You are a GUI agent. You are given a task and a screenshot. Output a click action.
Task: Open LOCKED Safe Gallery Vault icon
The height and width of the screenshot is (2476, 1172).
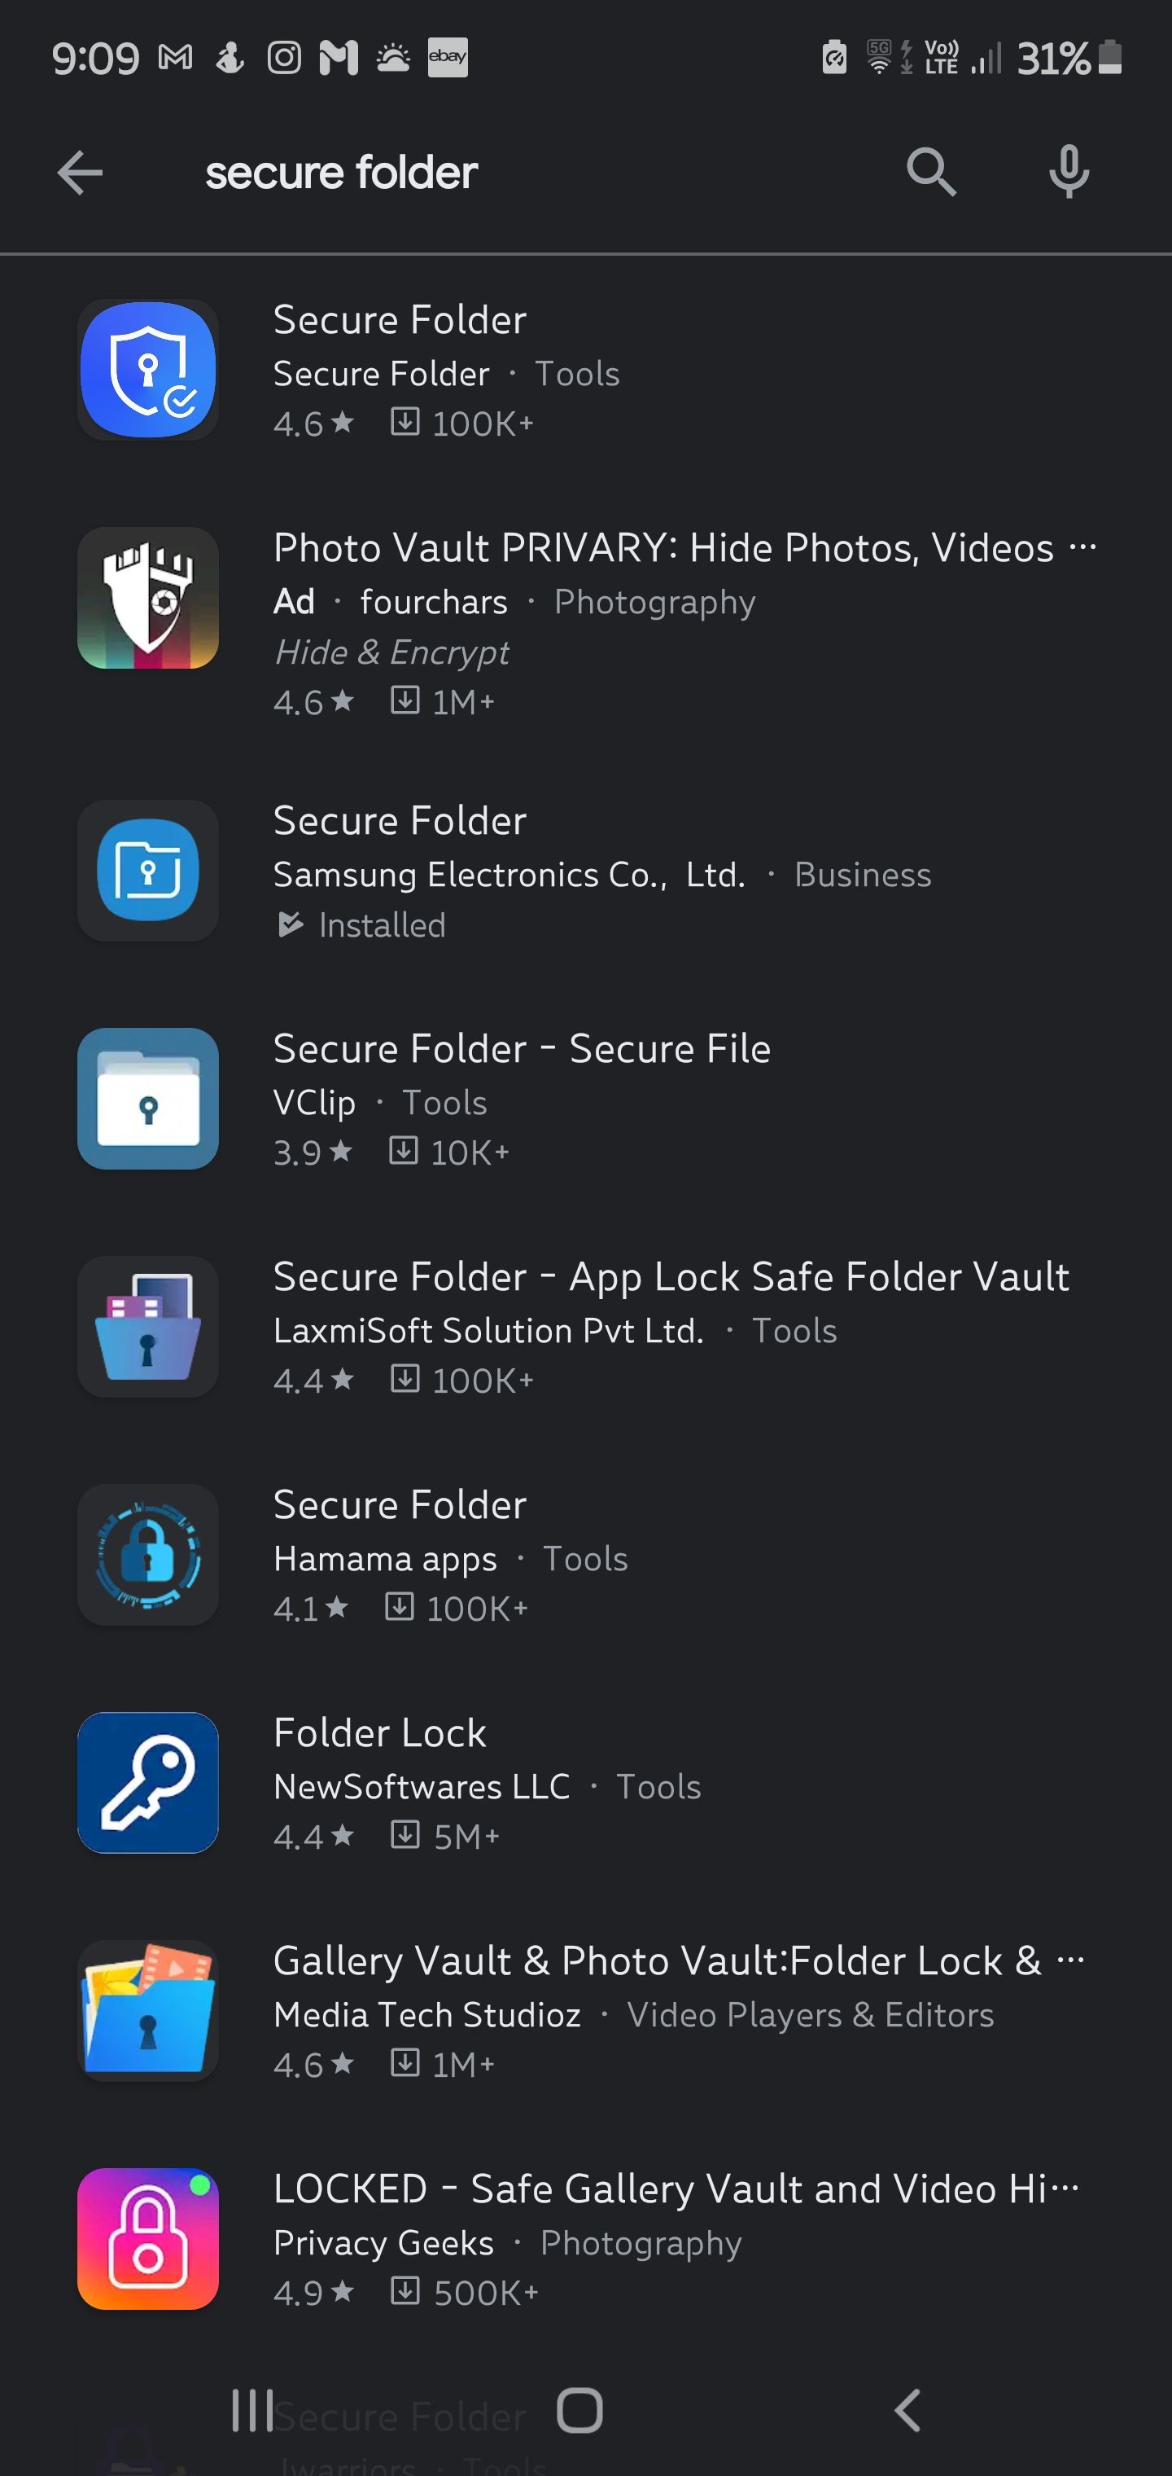pos(148,2239)
